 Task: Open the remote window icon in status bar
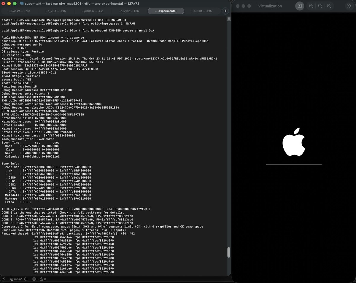click(x=3, y=279)
